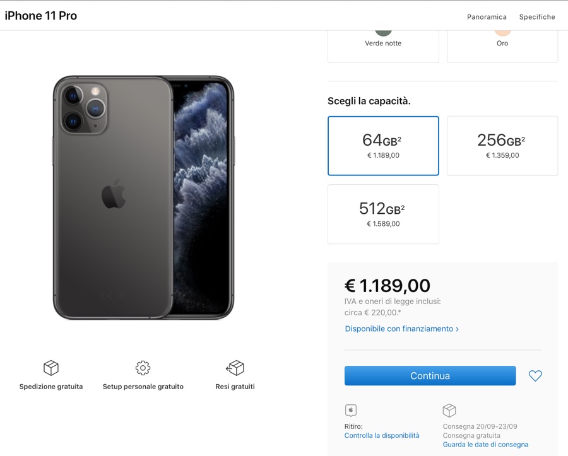This screenshot has width=568, height=456.
Task: Pick the 512GB capacity option
Action: pyautogui.click(x=383, y=214)
